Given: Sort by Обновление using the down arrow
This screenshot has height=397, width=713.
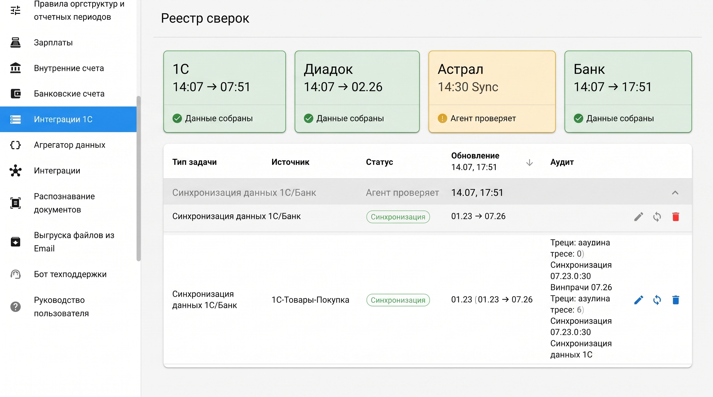Looking at the screenshot, I should [x=529, y=162].
